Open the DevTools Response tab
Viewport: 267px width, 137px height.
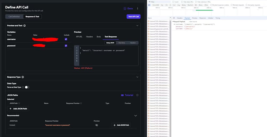(x=203, y=18)
